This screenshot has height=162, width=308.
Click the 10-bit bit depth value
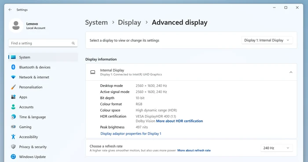(x=140, y=98)
